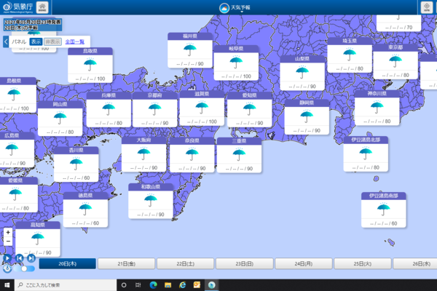
Task: Launch Internet Explorer from taskbar
Action: (183, 285)
